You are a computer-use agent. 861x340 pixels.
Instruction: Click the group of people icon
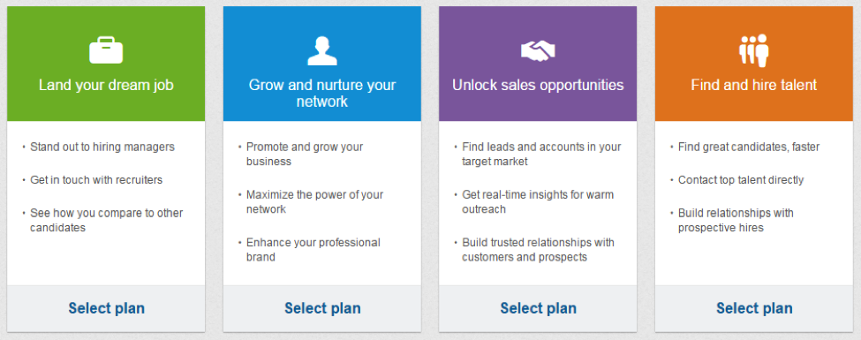[754, 50]
